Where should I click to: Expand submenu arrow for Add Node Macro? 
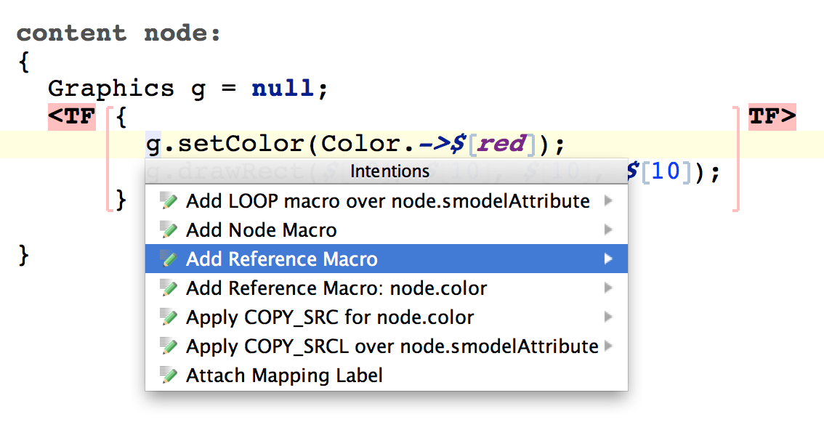(608, 230)
